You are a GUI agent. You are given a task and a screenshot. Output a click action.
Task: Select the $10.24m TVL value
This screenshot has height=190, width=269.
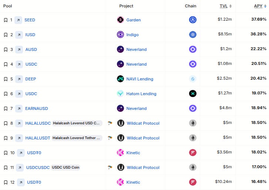click(223, 182)
